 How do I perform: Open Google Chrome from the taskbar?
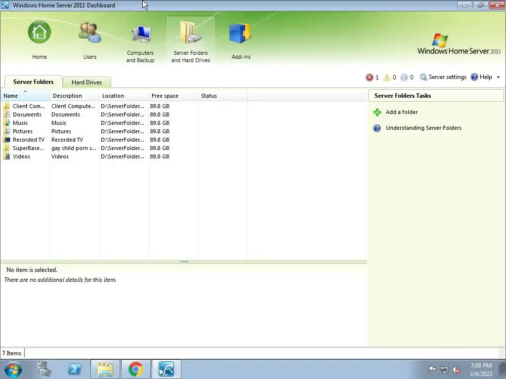pyautogui.click(x=136, y=369)
